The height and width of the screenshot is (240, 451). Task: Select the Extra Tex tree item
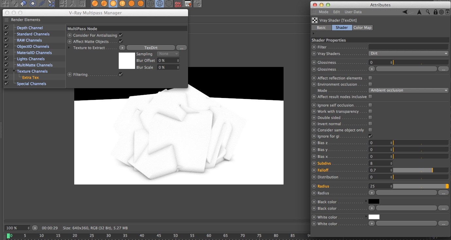pos(30,77)
